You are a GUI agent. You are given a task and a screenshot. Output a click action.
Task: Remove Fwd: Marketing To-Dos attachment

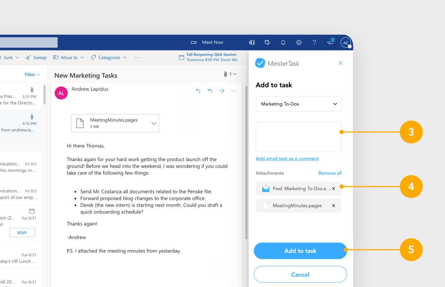(x=333, y=188)
